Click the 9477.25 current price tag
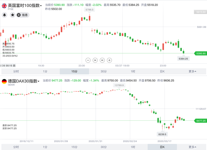Screen dimensions: 207x150 tap(201, 121)
